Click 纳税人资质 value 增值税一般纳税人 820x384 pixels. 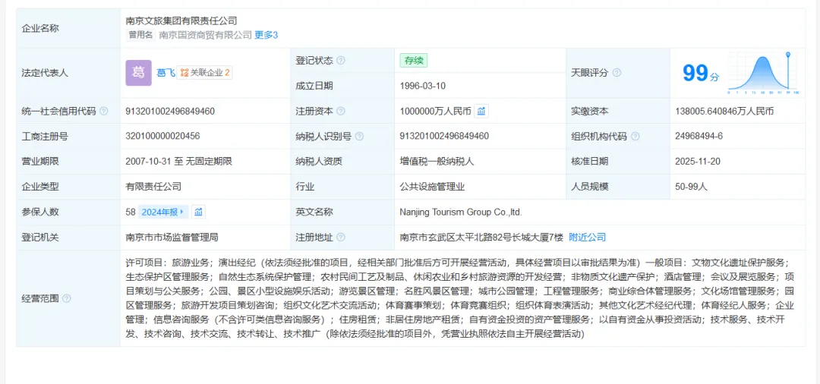click(437, 162)
